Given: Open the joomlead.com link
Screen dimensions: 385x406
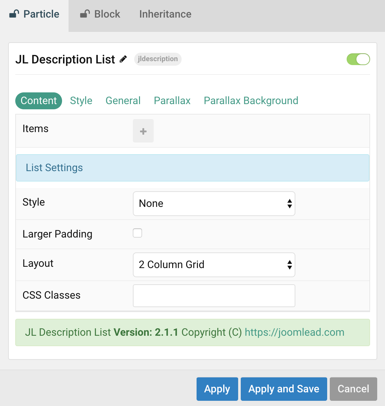Looking at the screenshot, I should pos(294,332).
